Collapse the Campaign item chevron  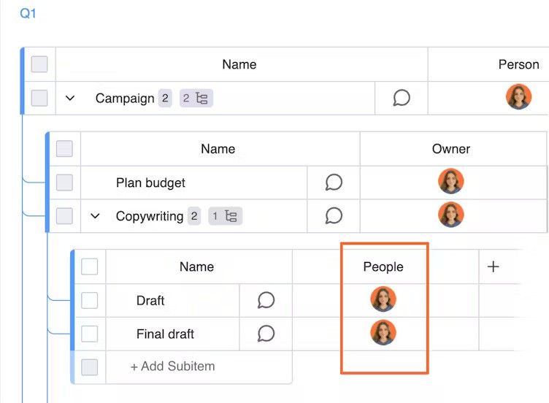point(70,99)
